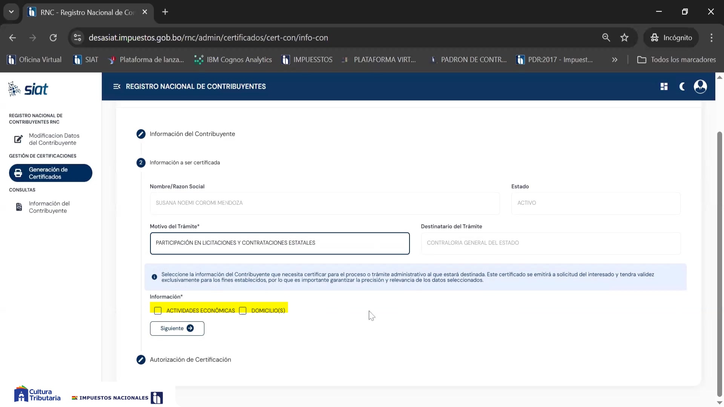The height and width of the screenshot is (407, 724).
Task: Open the Plataforma de lanza... bookmark
Action: (x=146, y=60)
